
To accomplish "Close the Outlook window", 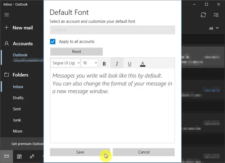I will coord(219,4).
